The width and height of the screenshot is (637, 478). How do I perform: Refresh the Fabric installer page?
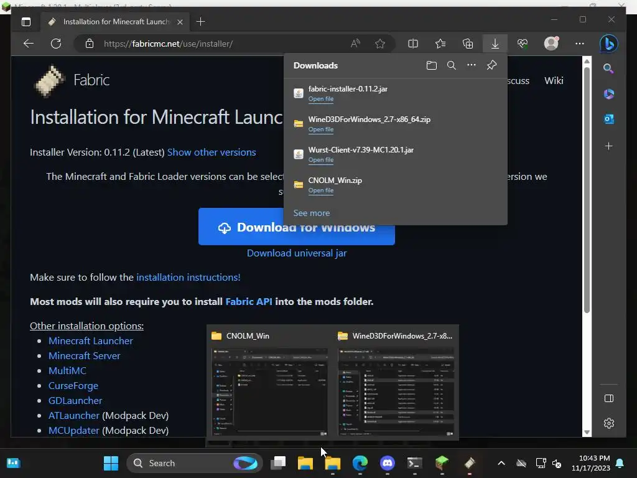pyautogui.click(x=56, y=44)
